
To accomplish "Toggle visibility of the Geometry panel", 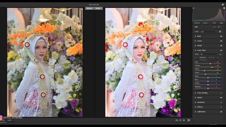I will click(221, 102).
